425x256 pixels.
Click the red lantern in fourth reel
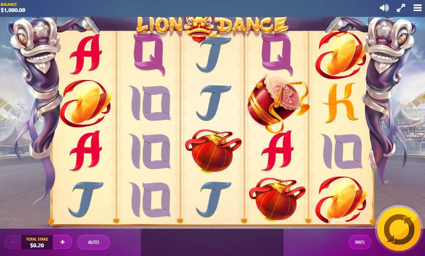point(277,199)
